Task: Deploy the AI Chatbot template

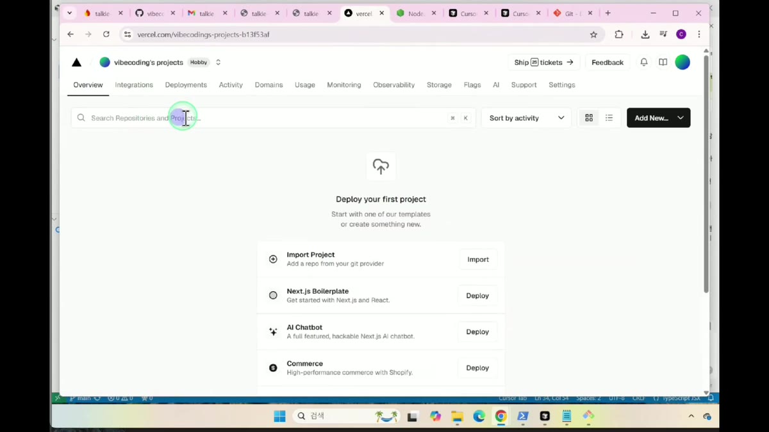Action: (x=477, y=332)
